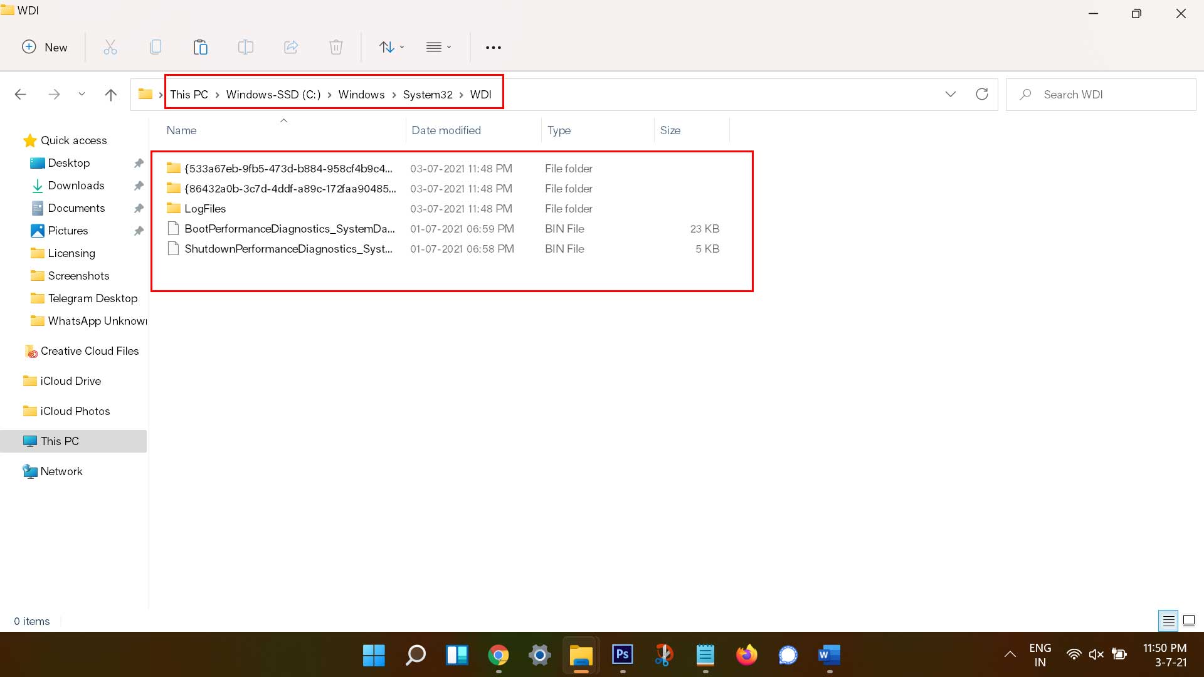Click the Delete button in toolbar
Image resolution: width=1204 pixels, height=677 pixels.
[x=335, y=46]
